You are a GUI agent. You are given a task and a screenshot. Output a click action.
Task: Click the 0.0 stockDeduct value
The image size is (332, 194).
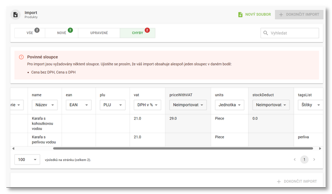[255, 119]
